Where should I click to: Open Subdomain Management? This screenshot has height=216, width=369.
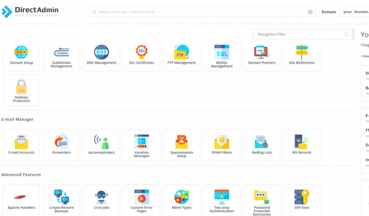coord(61,55)
